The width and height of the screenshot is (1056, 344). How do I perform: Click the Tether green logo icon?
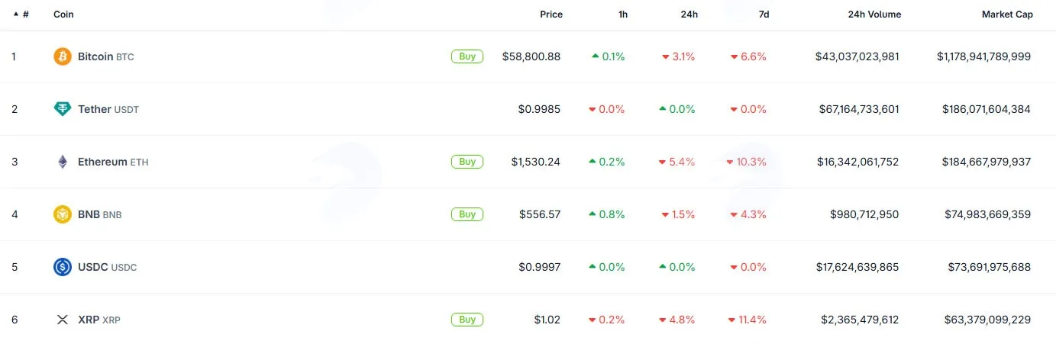(x=63, y=109)
